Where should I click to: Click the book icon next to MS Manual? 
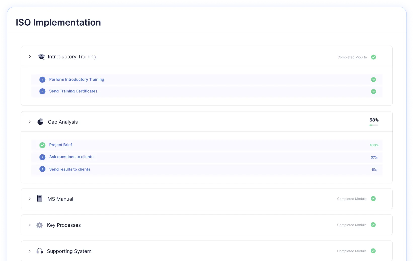coord(40,199)
